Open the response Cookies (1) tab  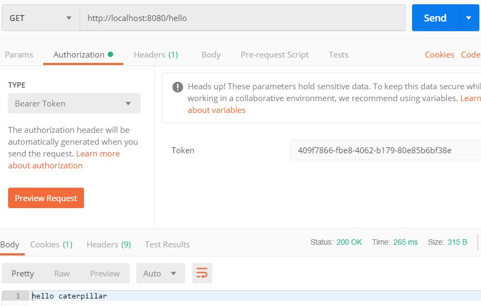pos(51,245)
